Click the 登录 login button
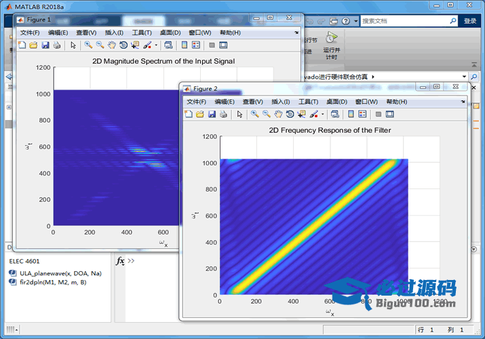 [x=470, y=21]
